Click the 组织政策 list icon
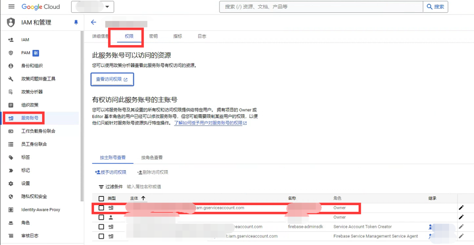The image size is (474, 245). pyautogui.click(x=11, y=105)
